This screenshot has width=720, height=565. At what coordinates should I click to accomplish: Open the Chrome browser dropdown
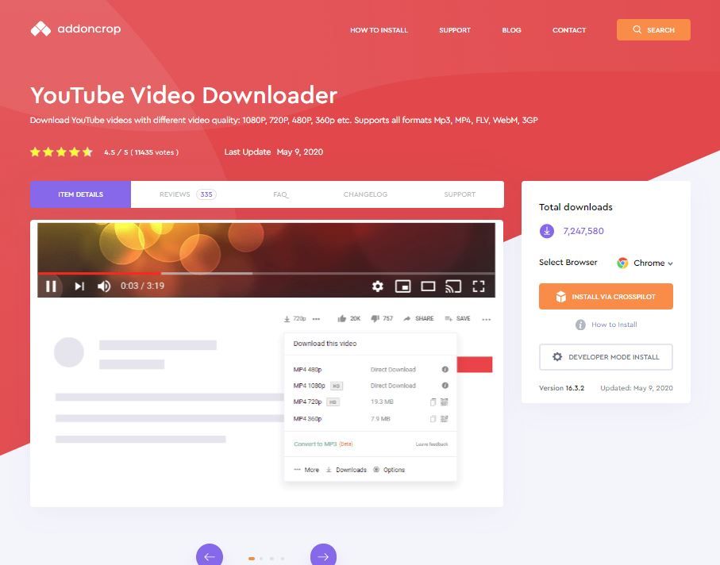pyautogui.click(x=645, y=263)
